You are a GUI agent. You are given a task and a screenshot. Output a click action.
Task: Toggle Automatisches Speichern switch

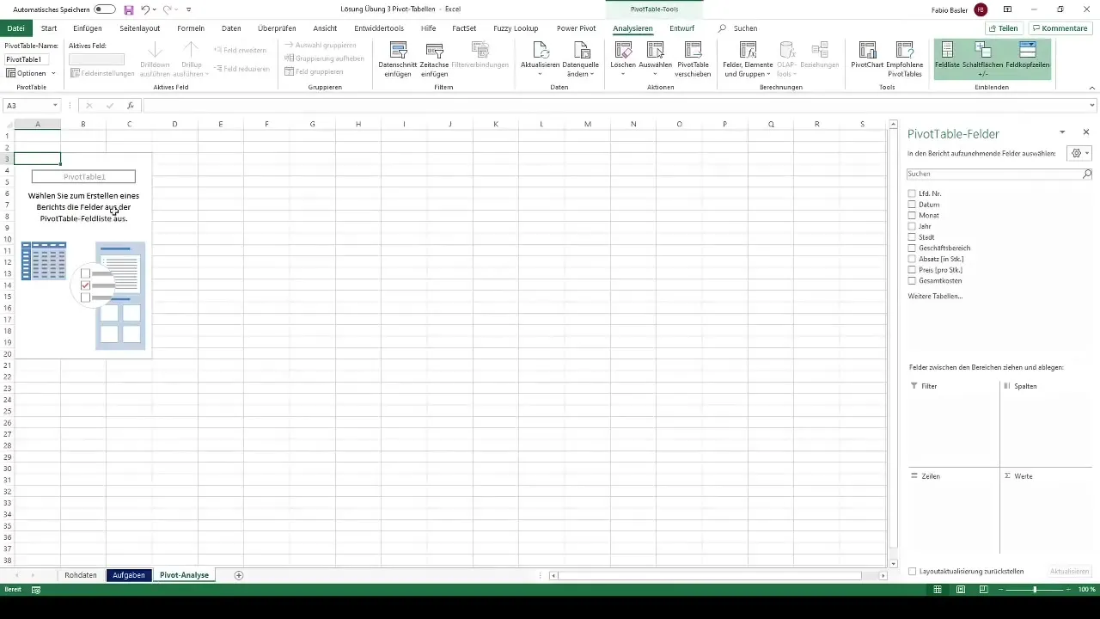pos(105,9)
